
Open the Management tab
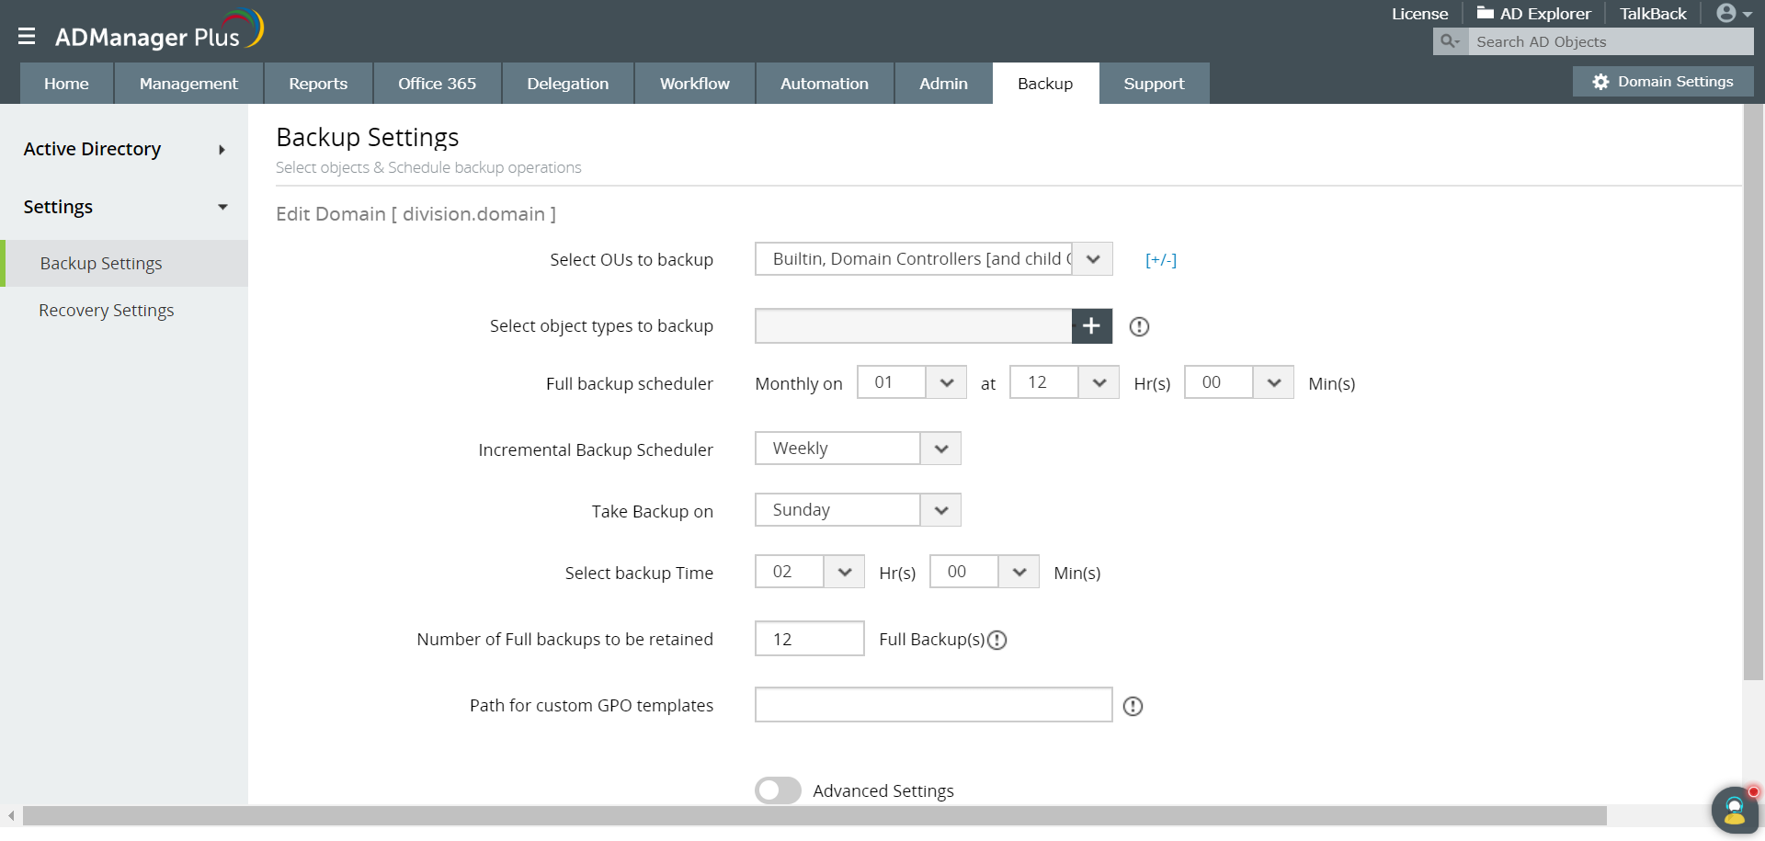(188, 84)
